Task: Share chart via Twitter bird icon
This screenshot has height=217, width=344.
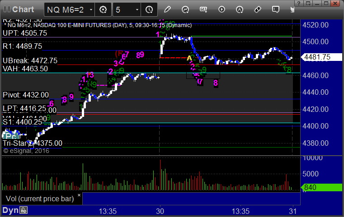Action: pos(292,9)
